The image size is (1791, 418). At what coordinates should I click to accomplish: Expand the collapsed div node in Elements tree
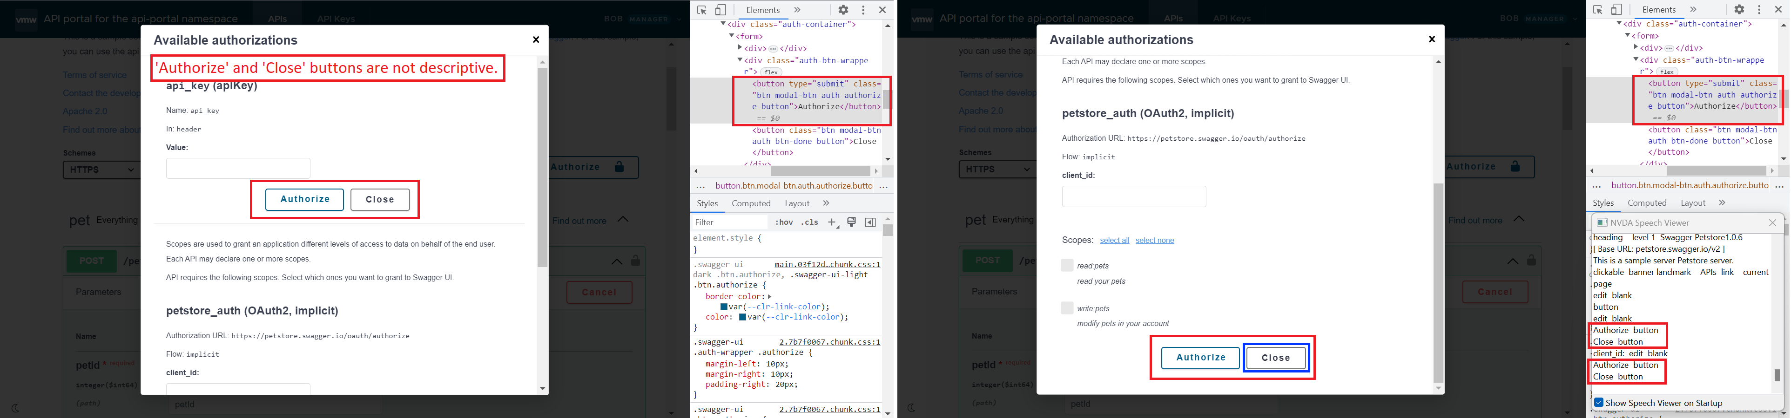click(x=740, y=48)
